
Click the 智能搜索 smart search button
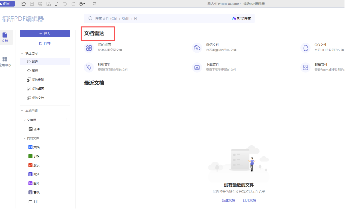[242, 19]
